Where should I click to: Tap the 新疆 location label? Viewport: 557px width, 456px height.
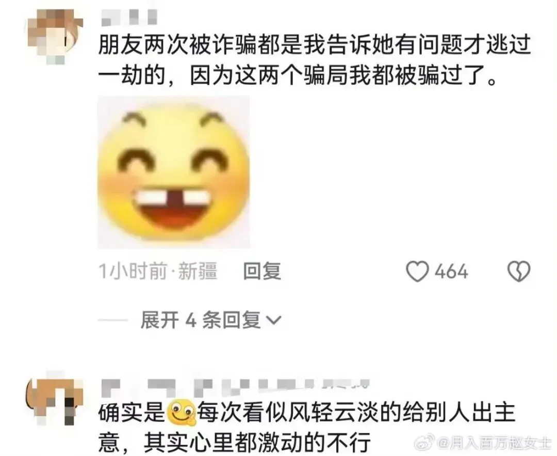[x=197, y=272]
